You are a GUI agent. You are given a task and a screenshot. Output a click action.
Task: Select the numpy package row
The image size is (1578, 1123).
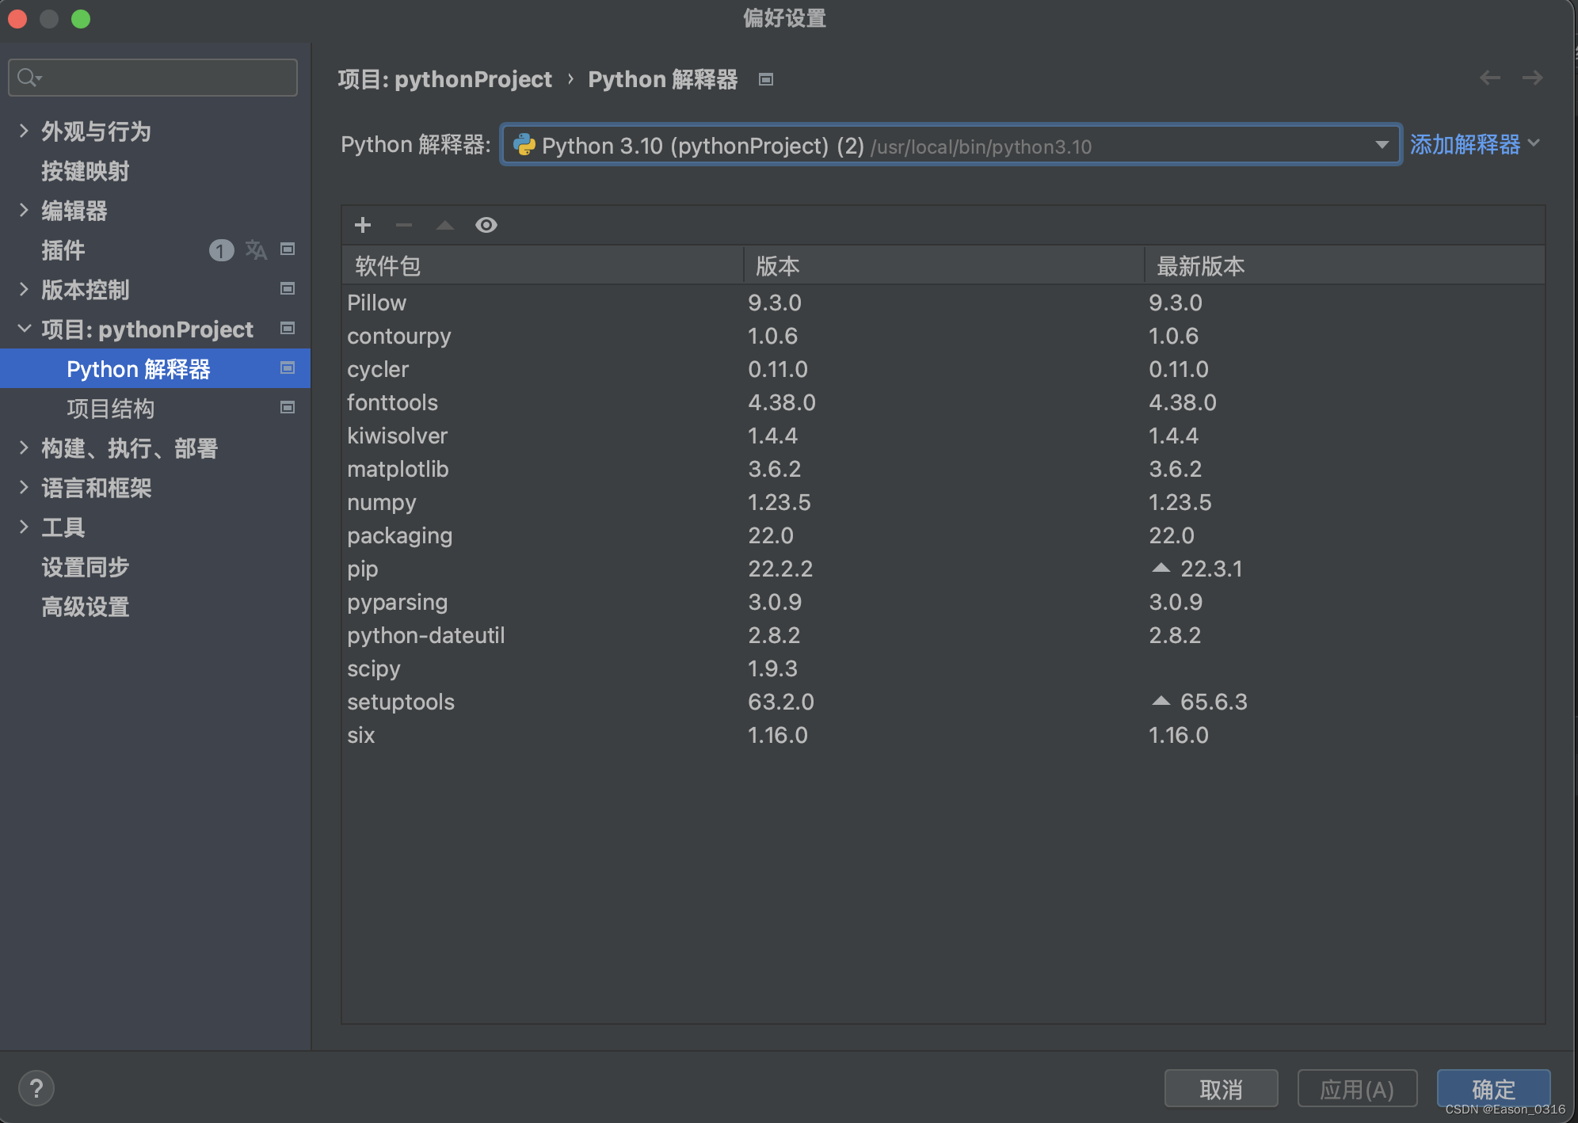[943, 502]
